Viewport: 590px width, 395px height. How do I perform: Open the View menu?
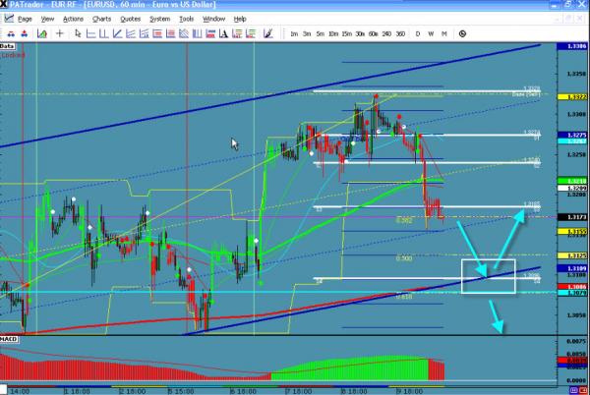point(47,19)
